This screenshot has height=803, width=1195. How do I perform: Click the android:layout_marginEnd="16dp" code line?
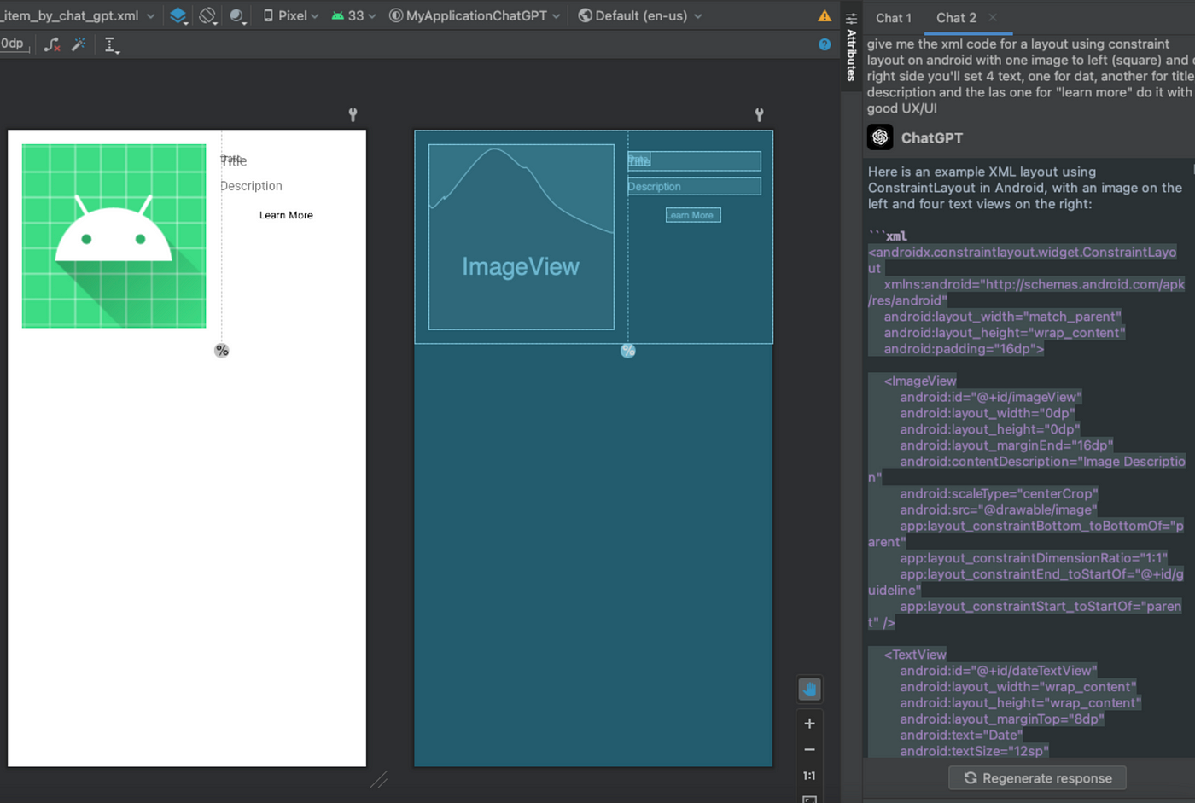(x=1006, y=445)
